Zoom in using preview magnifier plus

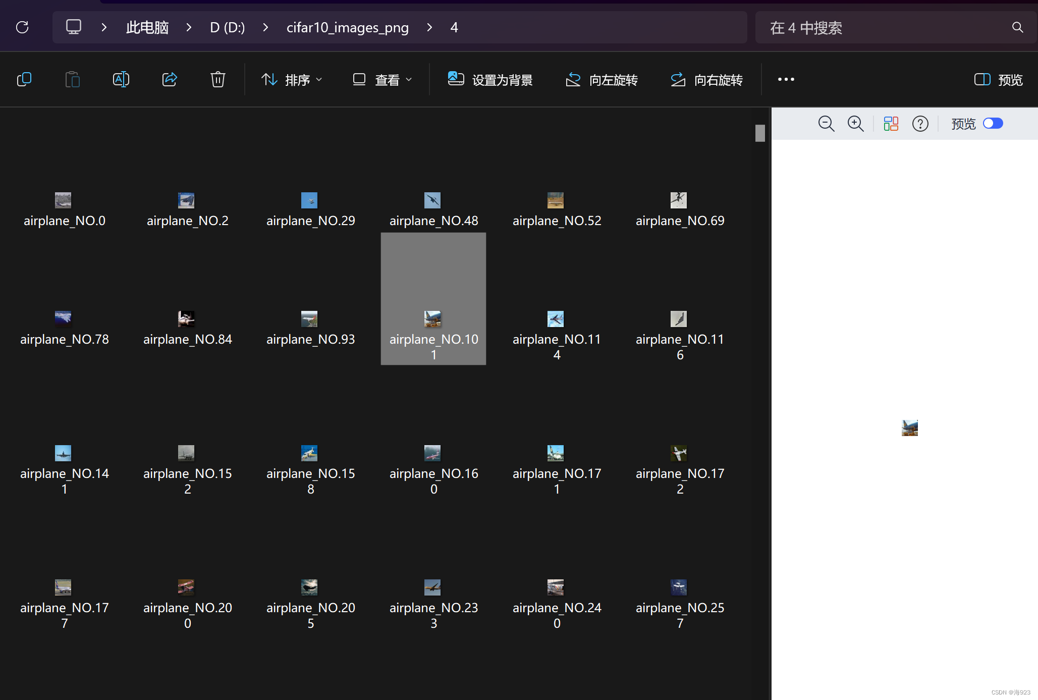point(855,124)
